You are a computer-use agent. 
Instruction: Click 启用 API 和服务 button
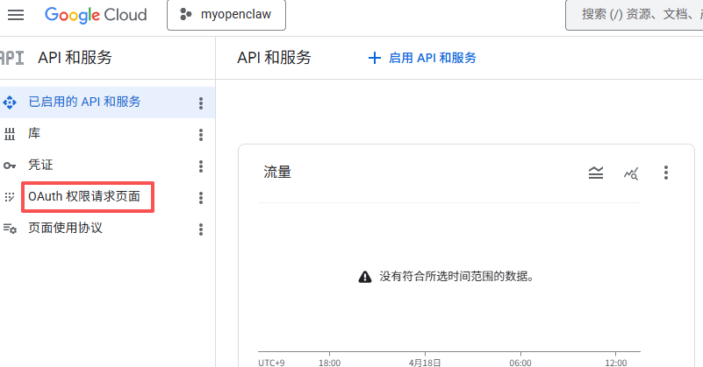422,58
